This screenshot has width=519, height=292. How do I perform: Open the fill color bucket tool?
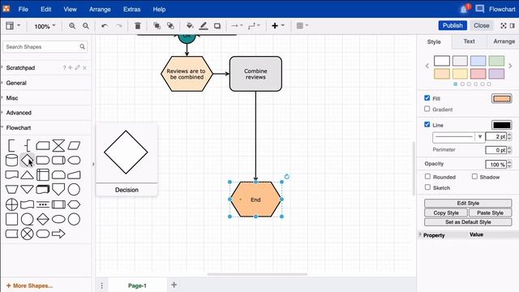[x=190, y=25]
